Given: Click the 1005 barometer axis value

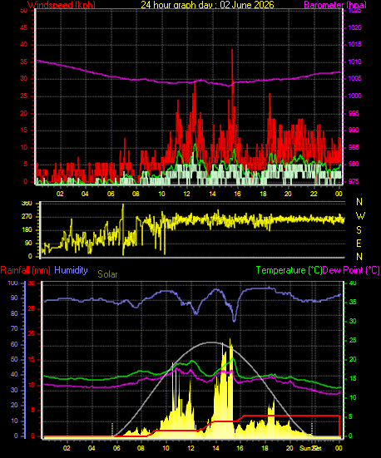Looking at the screenshot, I should [354, 79].
